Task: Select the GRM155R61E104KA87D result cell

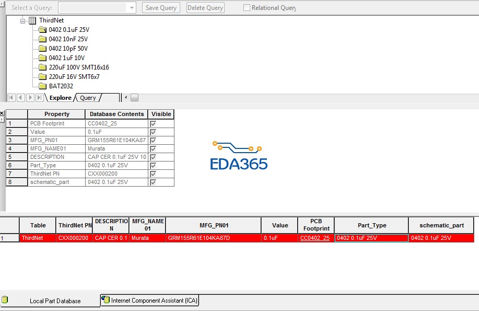Action: 214,238
